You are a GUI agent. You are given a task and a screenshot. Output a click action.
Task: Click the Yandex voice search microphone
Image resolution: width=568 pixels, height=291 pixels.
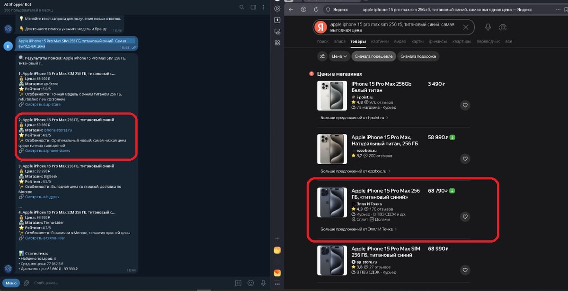click(x=488, y=27)
